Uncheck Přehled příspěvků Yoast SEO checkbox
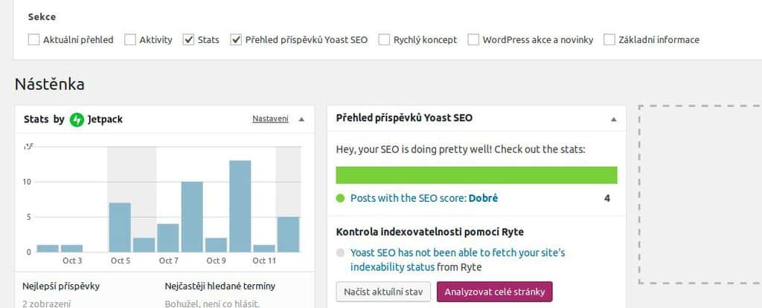762x308 pixels. (x=236, y=40)
